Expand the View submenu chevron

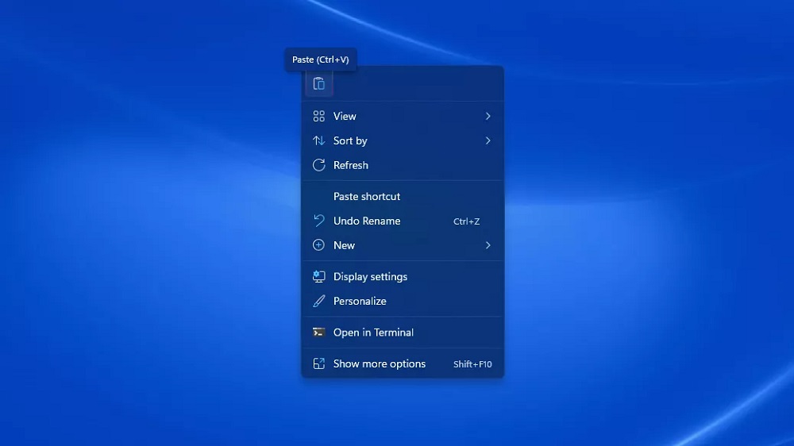point(488,117)
